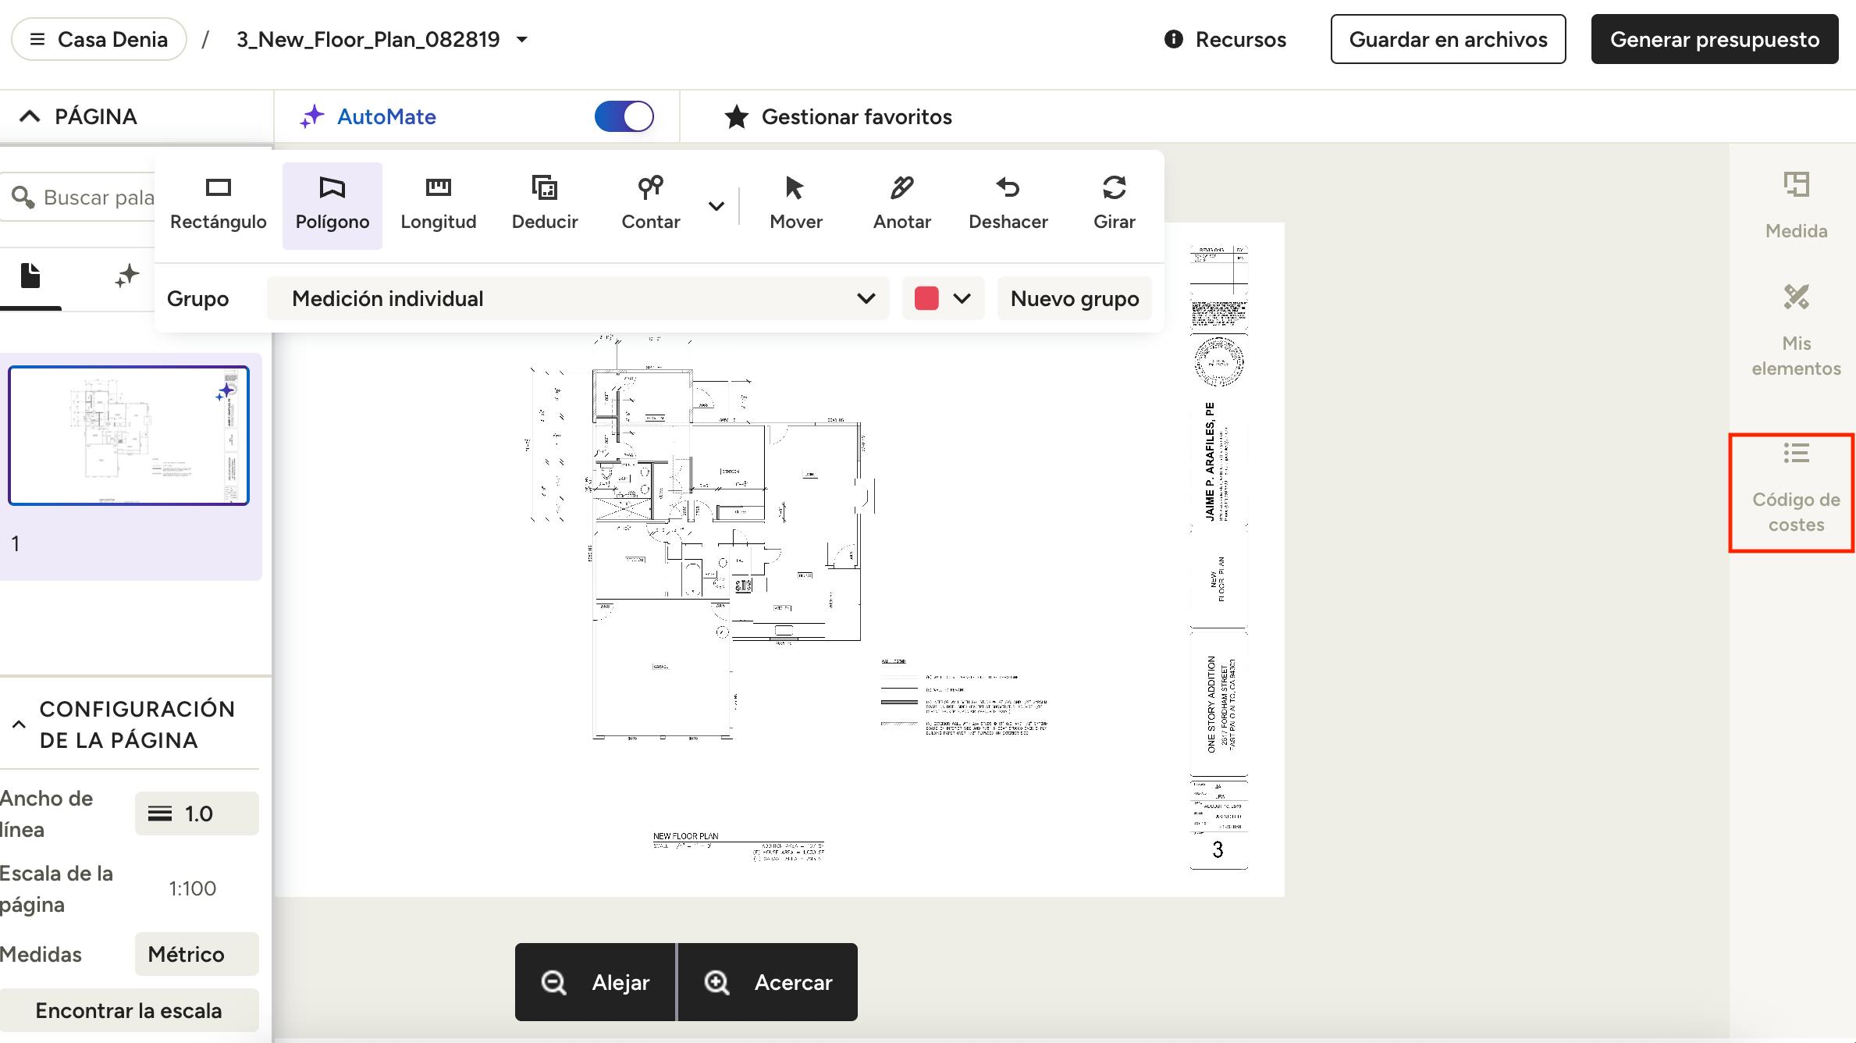Select the Mover pointer tool
The image size is (1856, 1043).
(796, 205)
